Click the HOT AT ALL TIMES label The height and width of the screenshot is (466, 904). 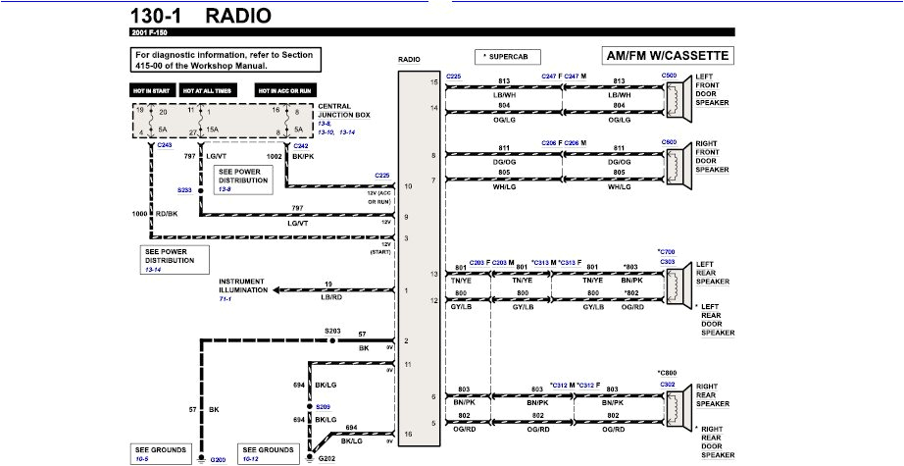click(207, 90)
